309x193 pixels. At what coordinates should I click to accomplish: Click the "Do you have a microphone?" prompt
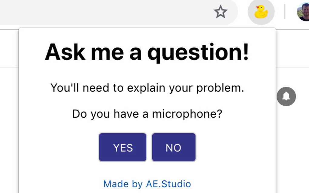click(x=147, y=114)
